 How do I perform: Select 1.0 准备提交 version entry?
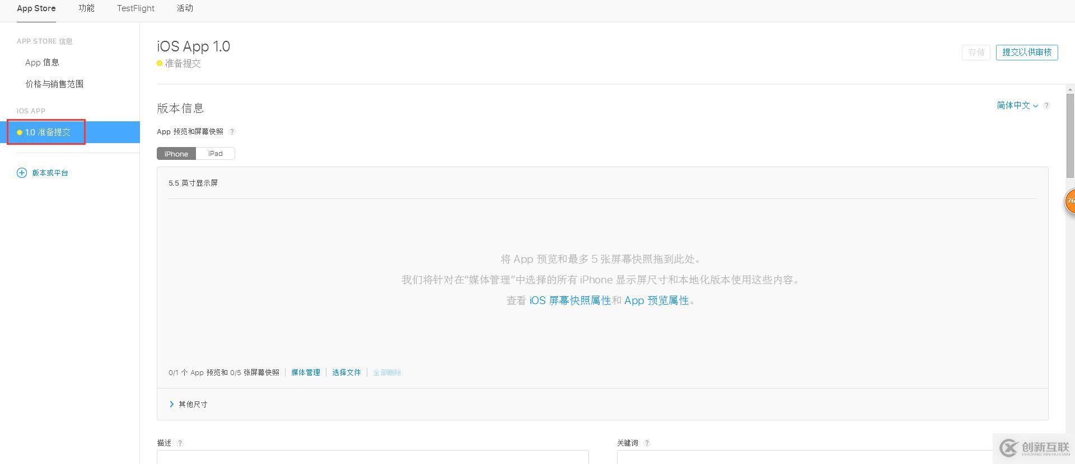pyautogui.click(x=70, y=132)
